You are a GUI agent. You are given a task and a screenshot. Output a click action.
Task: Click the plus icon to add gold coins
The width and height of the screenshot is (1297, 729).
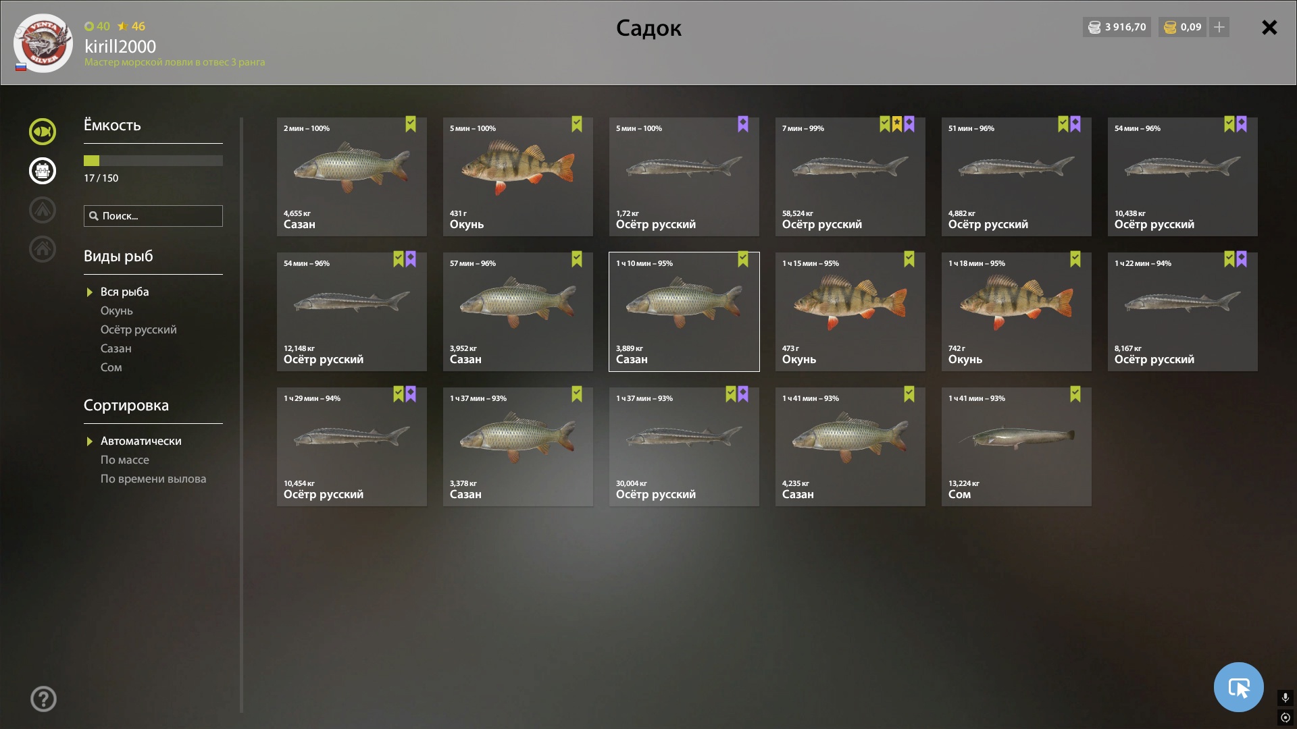pos(1219,27)
